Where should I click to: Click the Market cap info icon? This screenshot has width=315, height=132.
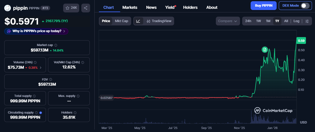[56, 45]
